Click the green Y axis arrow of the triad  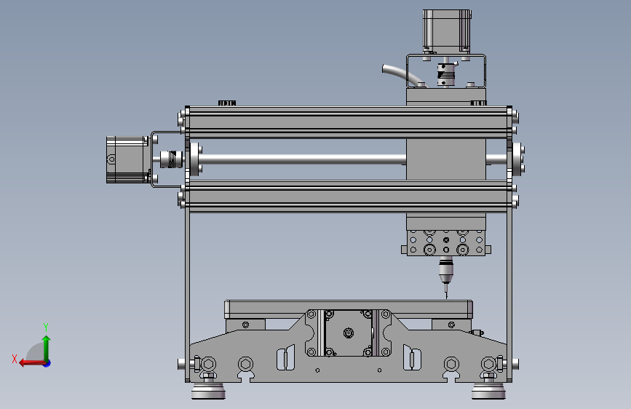click(47, 348)
